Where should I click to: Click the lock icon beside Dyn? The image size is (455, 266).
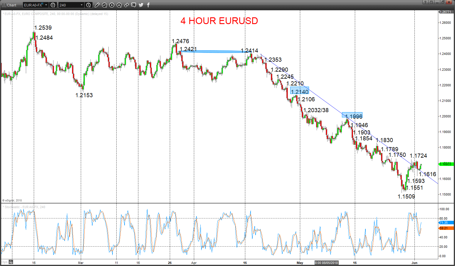pos(11,262)
